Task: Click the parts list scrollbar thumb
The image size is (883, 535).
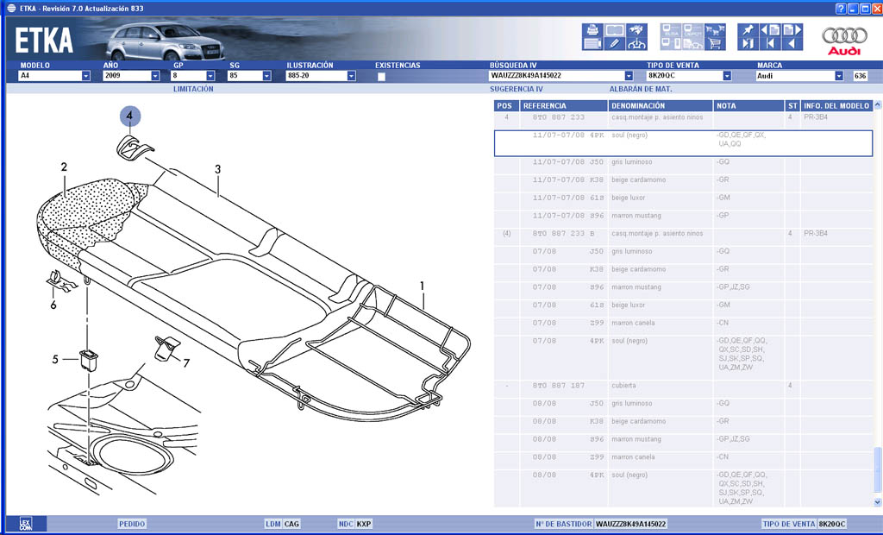Action: [x=877, y=471]
